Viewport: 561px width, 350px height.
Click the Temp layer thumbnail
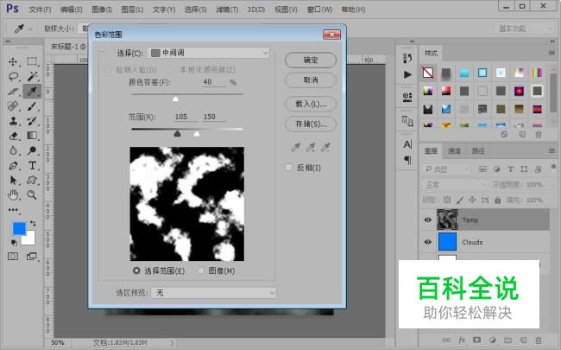click(447, 220)
